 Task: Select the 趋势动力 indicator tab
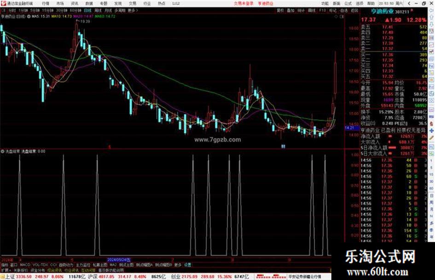tap(66, 265)
